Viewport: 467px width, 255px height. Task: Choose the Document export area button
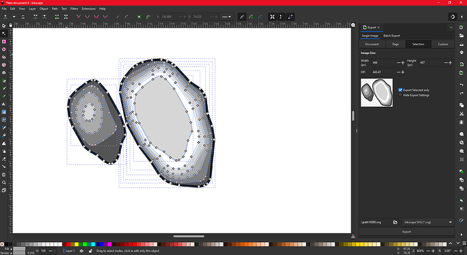[x=372, y=44]
